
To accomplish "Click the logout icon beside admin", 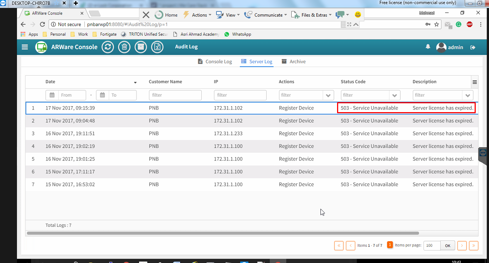I will click(473, 47).
